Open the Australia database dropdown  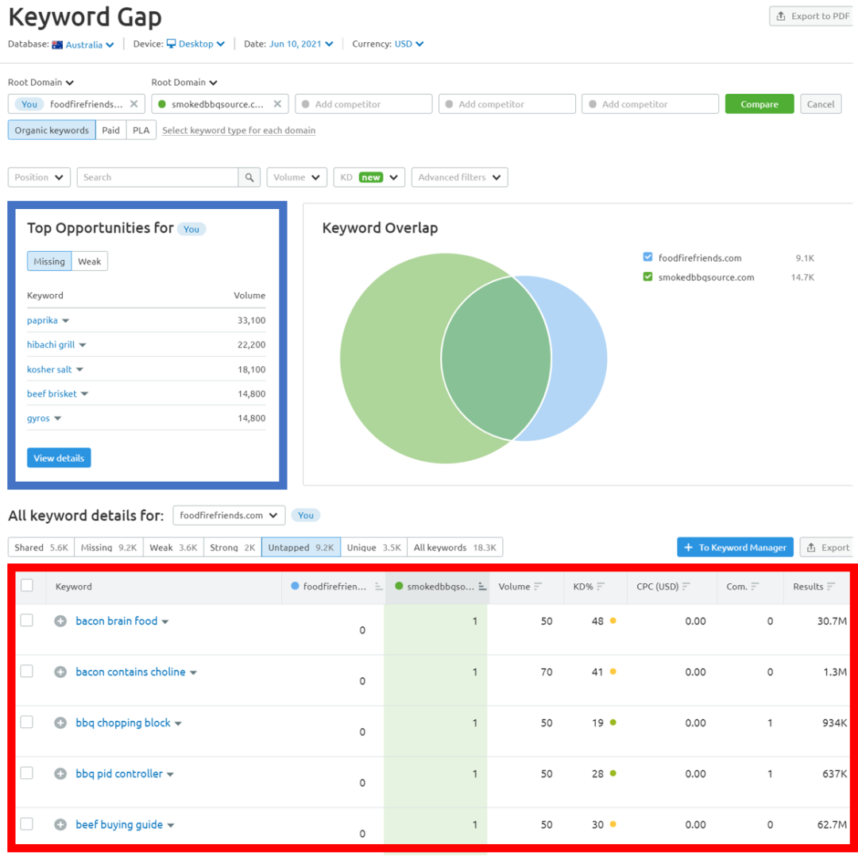83,45
